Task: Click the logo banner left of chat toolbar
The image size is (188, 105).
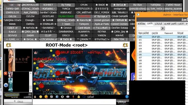Action: [12, 95]
